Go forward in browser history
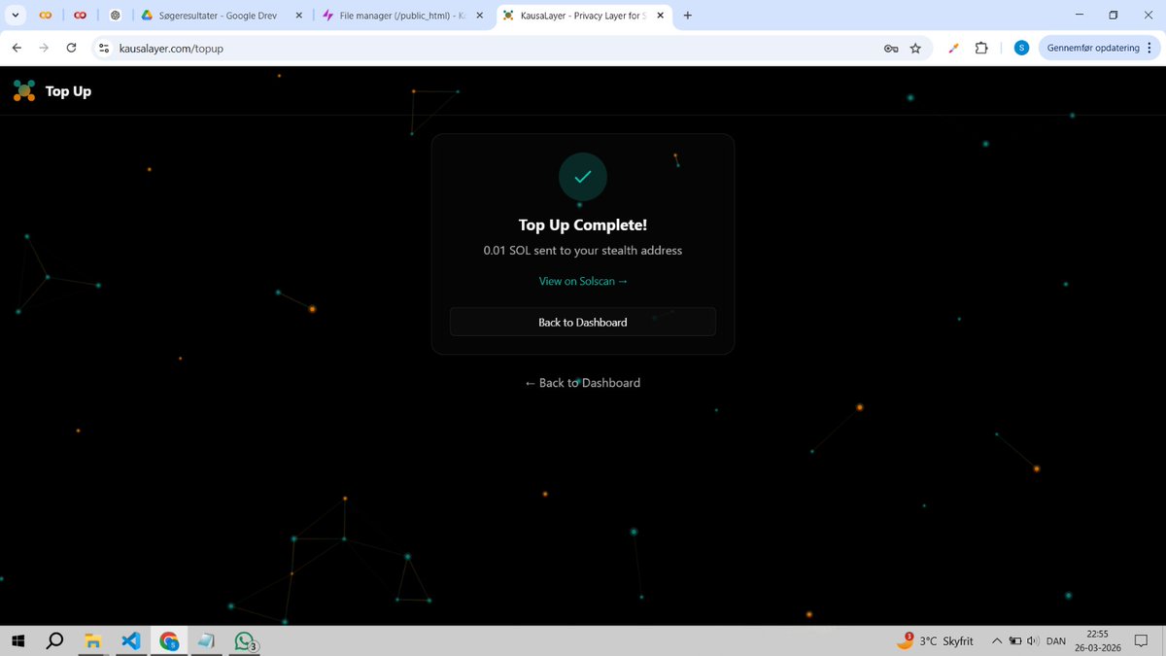 pyautogui.click(x=44, y=48)
